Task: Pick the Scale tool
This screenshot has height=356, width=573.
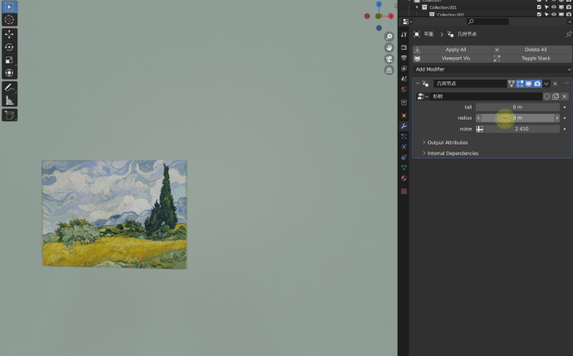Action: tap(9, 60)
